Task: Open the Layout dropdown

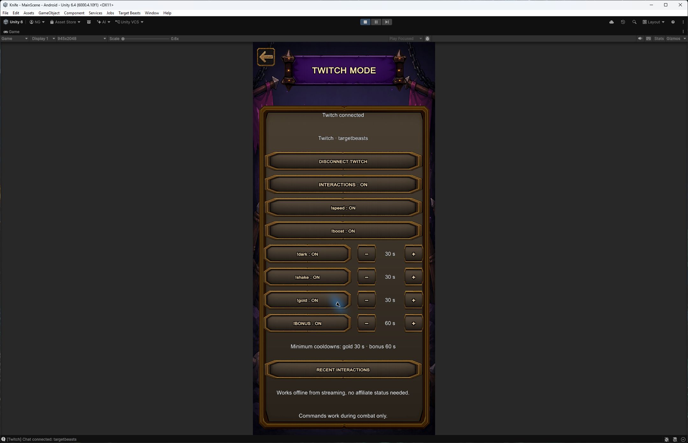Action: (653, 22)
